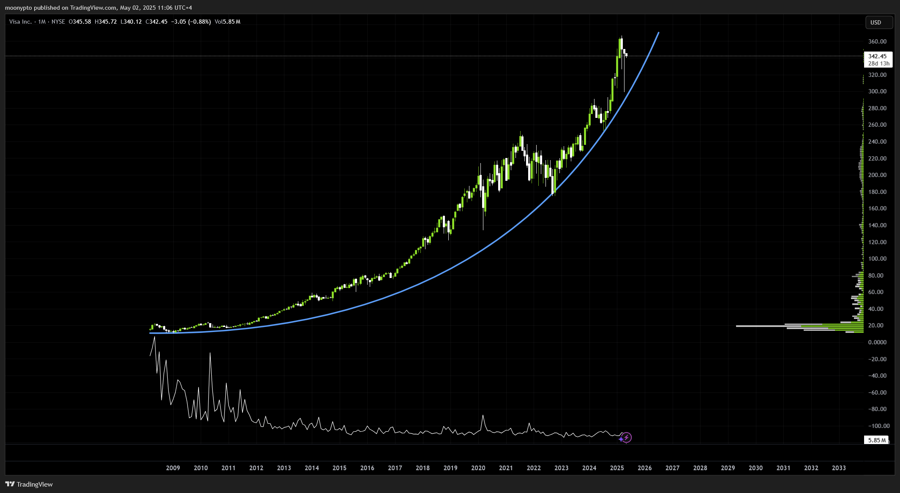Click the 0.0000 price axis label
The width and height of the screenshot is (900, 493).
click(x=877, y=342)
